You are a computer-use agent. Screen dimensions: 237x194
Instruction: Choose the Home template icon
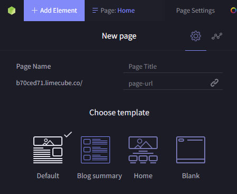pos(143,150)
